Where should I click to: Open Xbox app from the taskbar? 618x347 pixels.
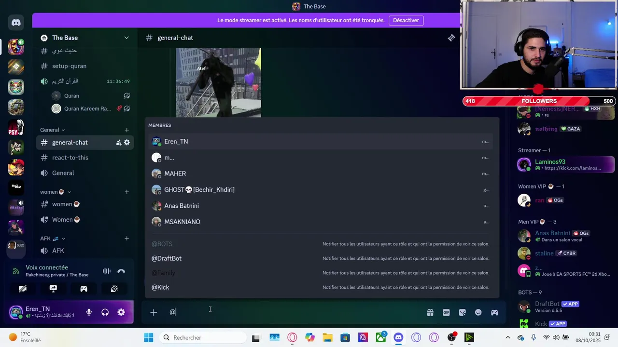(381, 337)
